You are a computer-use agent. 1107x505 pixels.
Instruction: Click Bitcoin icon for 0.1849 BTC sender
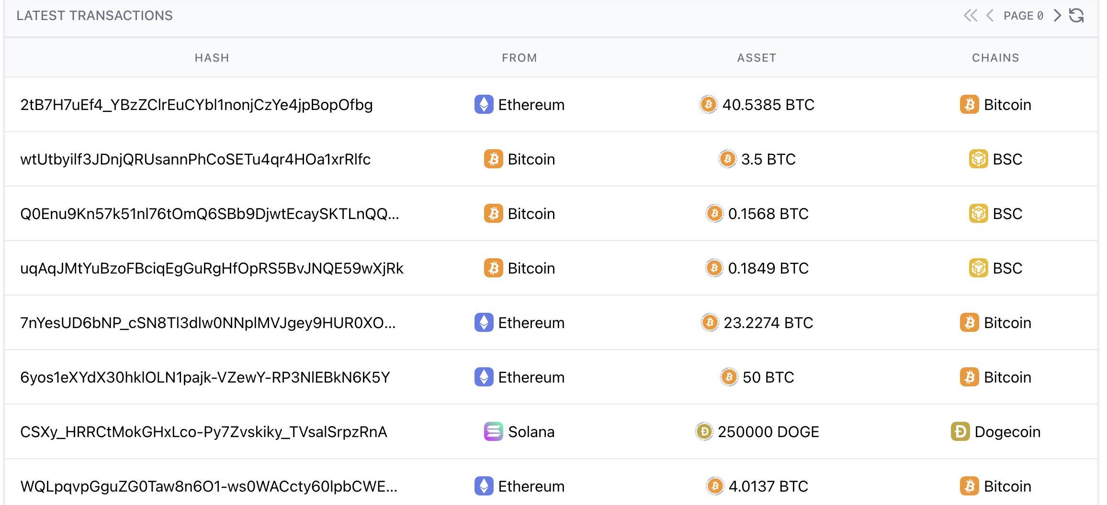[493, 268]
